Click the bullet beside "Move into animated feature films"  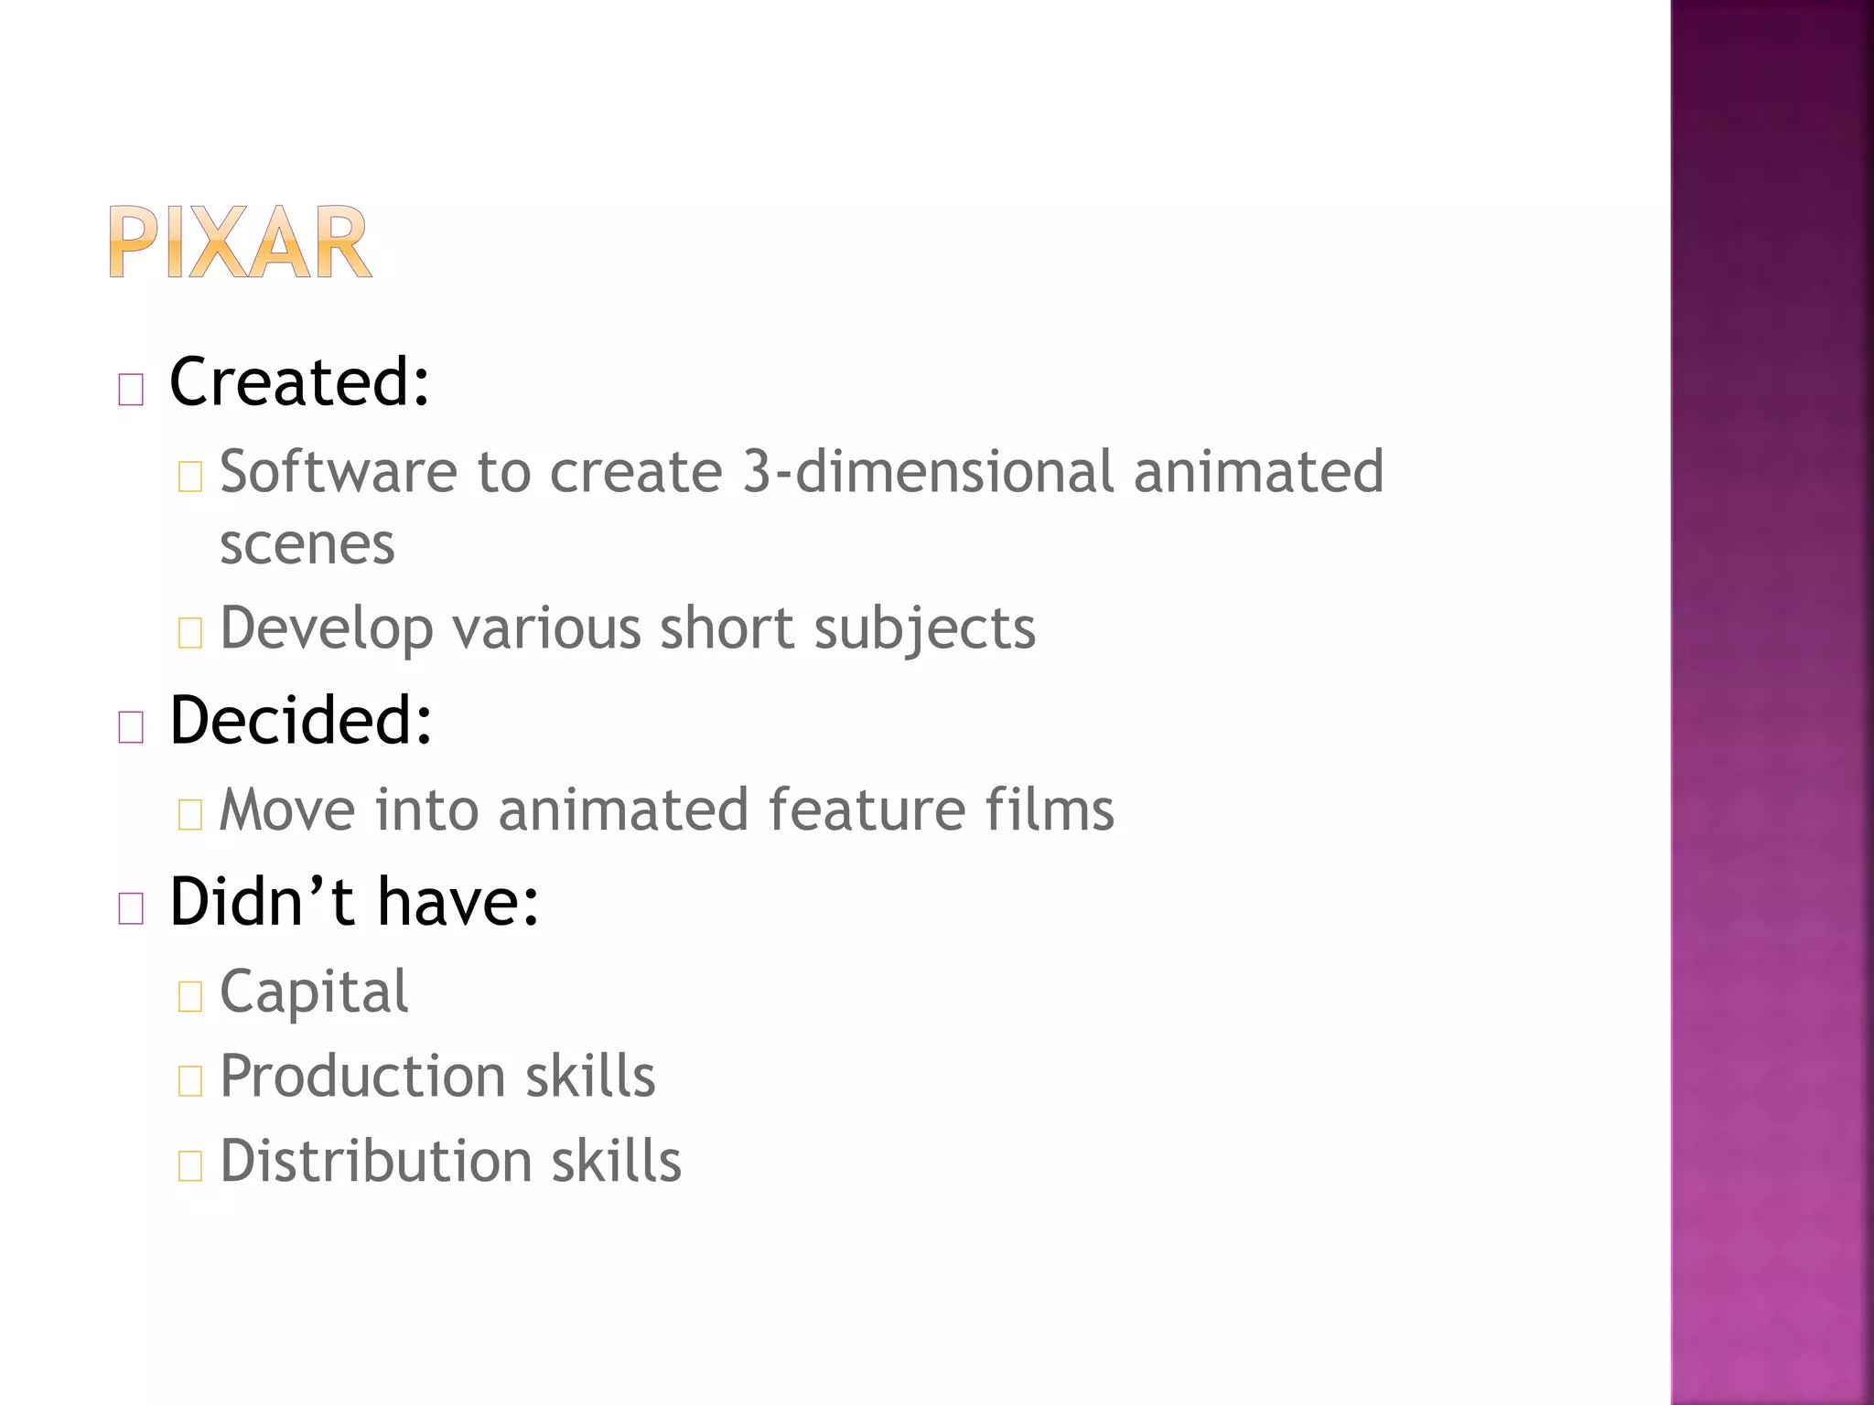[189, 814]
